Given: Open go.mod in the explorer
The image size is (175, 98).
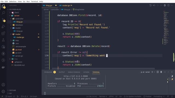Looking at the screenshot, I should tap(18, 50).
